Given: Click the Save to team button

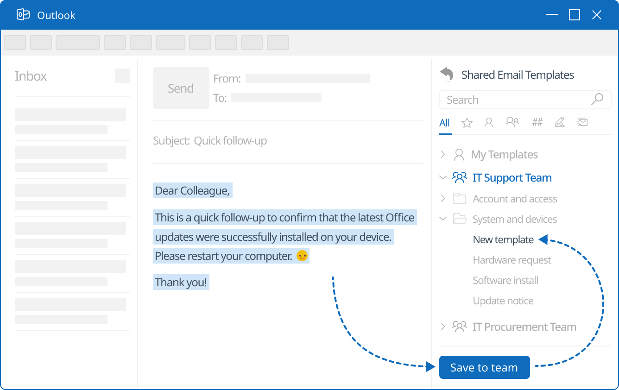Looking at the screenshot, I should (x=484, y=367).
